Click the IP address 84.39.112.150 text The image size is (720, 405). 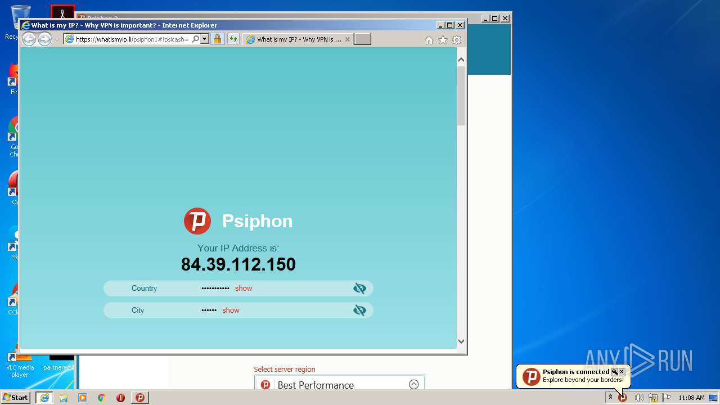[x=238, y=264]
